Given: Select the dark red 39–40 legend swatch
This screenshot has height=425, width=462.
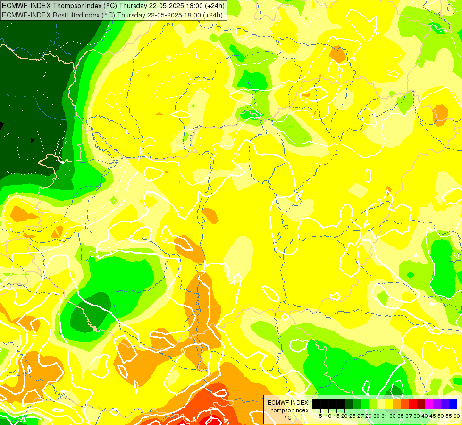Looking at the screenshot, I should click(421, 404).
